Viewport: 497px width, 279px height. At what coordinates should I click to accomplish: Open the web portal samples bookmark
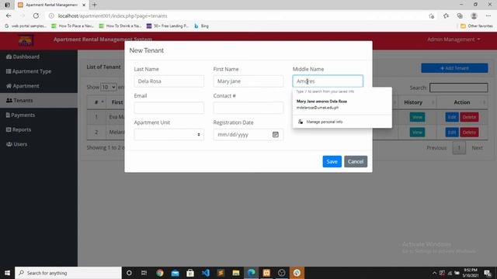26,26
